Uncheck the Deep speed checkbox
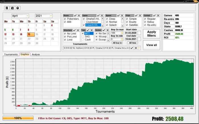This screenshot has width=199, height=124. pos(107,19)
